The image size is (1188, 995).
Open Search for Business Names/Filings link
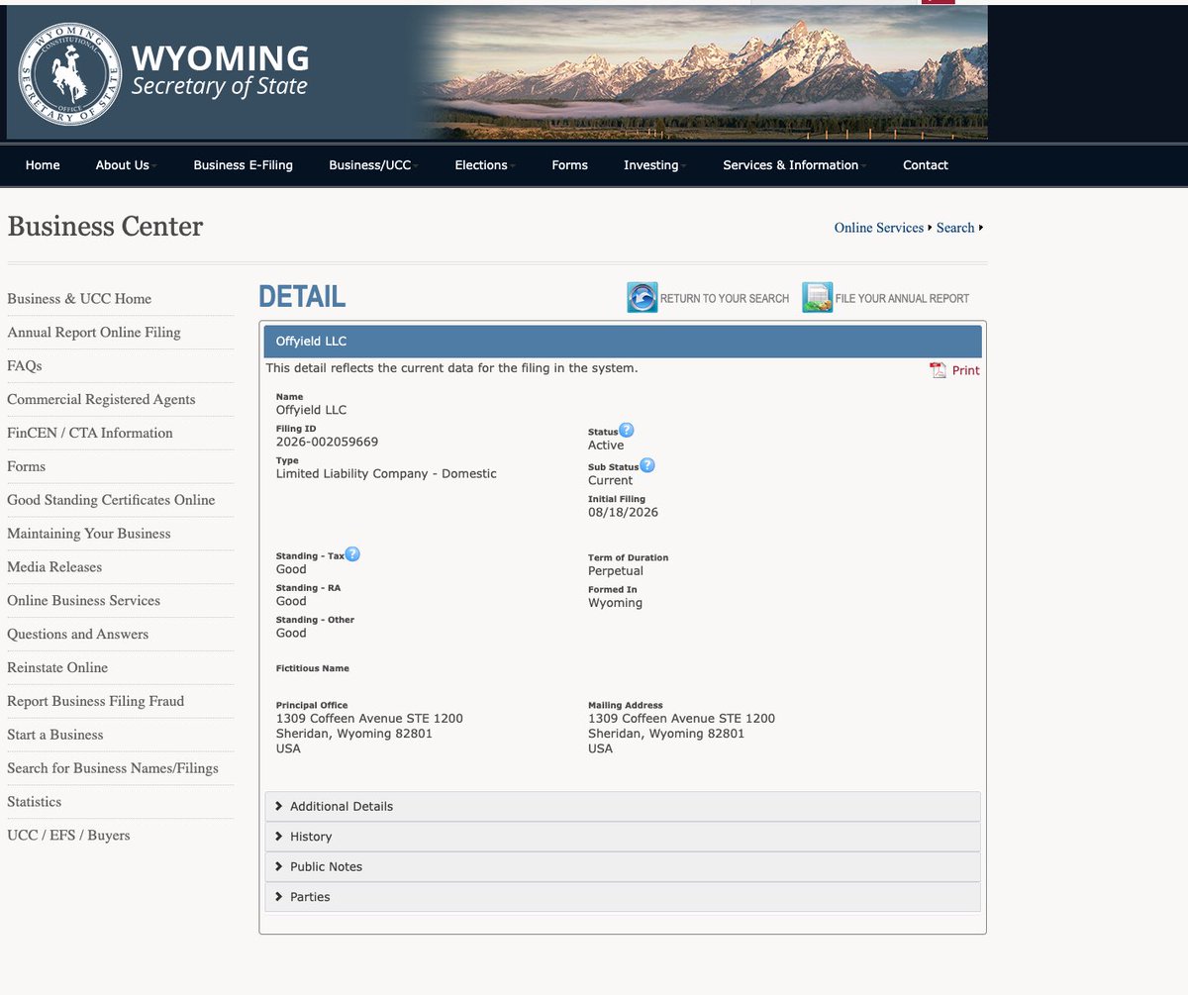coord(113,768)
